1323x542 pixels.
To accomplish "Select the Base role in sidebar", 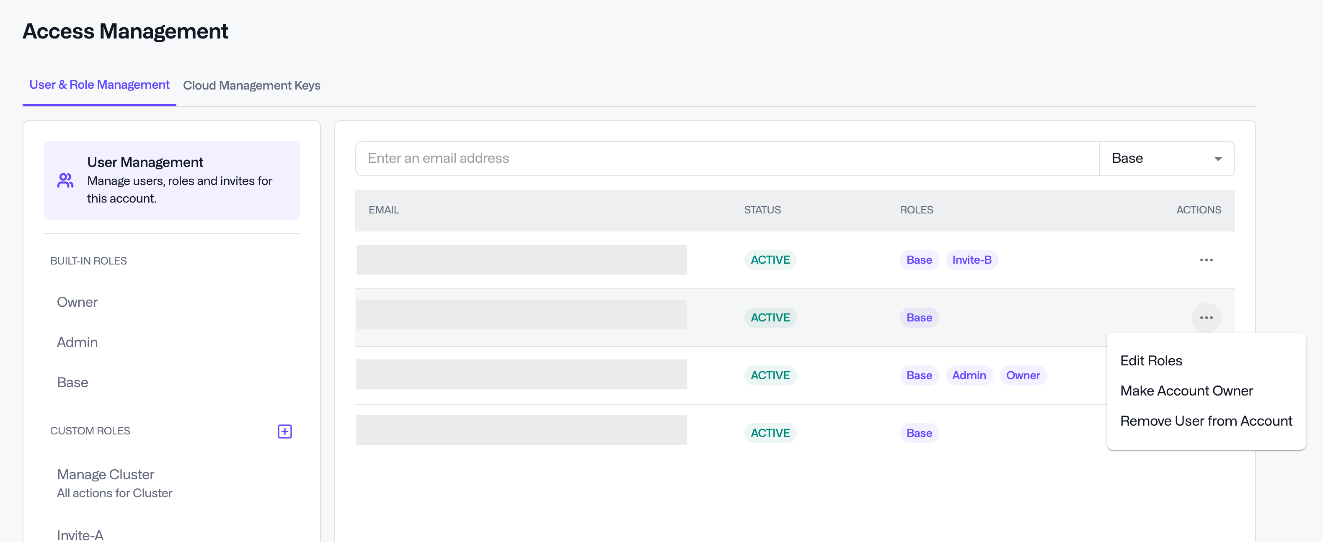I will coord(72,383).
